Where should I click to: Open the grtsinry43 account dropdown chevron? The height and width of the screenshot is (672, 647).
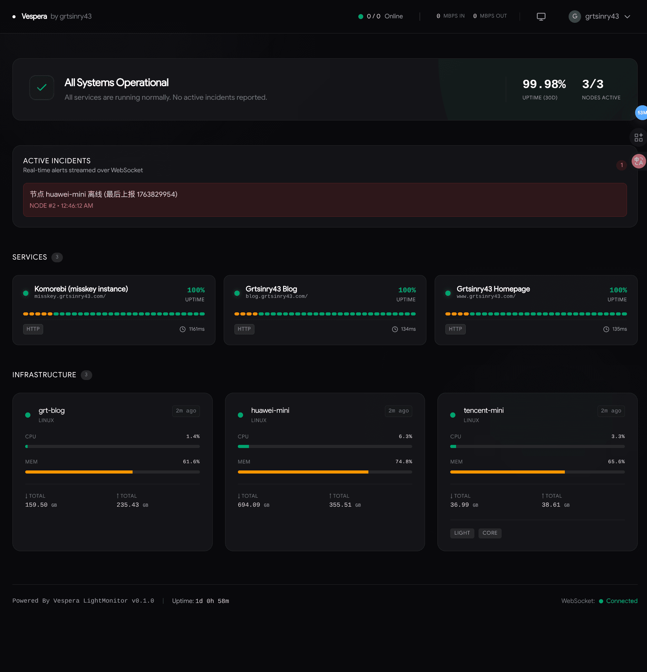coord(627,17)
